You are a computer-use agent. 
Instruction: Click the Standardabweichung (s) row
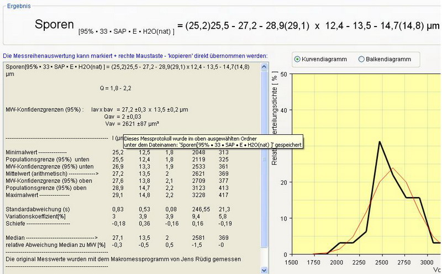tap(34, 209)
